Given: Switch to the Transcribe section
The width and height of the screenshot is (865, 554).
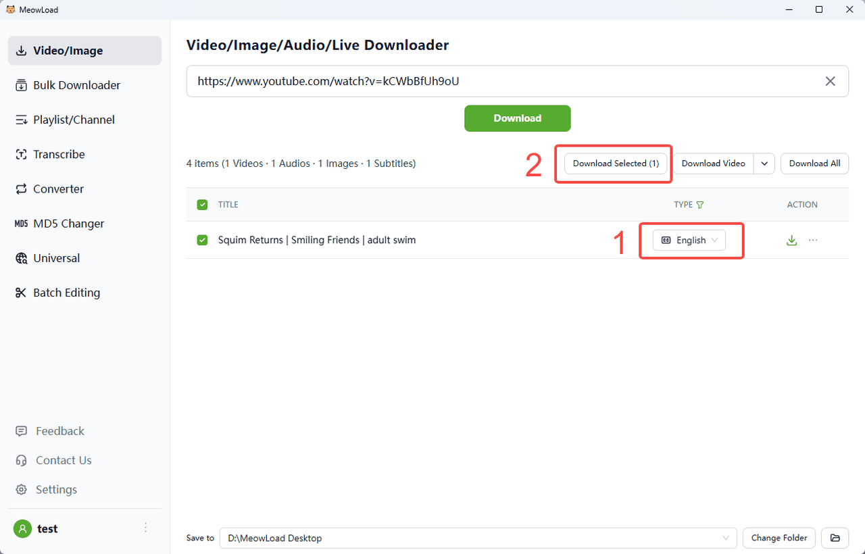Looking at the screenshot, I should (x=59, y=154).
